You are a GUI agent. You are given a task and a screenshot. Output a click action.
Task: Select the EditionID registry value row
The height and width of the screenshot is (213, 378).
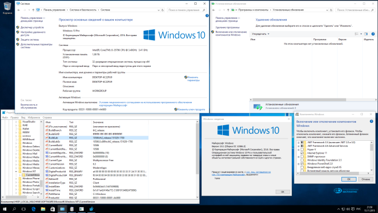pyautogui.click(x=97, y=179)
